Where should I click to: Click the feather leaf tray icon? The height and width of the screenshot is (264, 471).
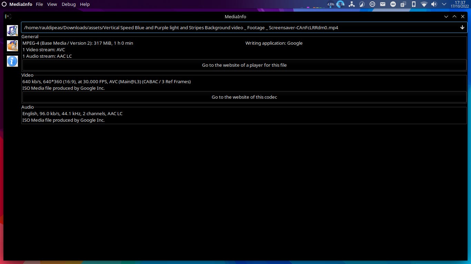pyautogui.click(x=362, y=4)
